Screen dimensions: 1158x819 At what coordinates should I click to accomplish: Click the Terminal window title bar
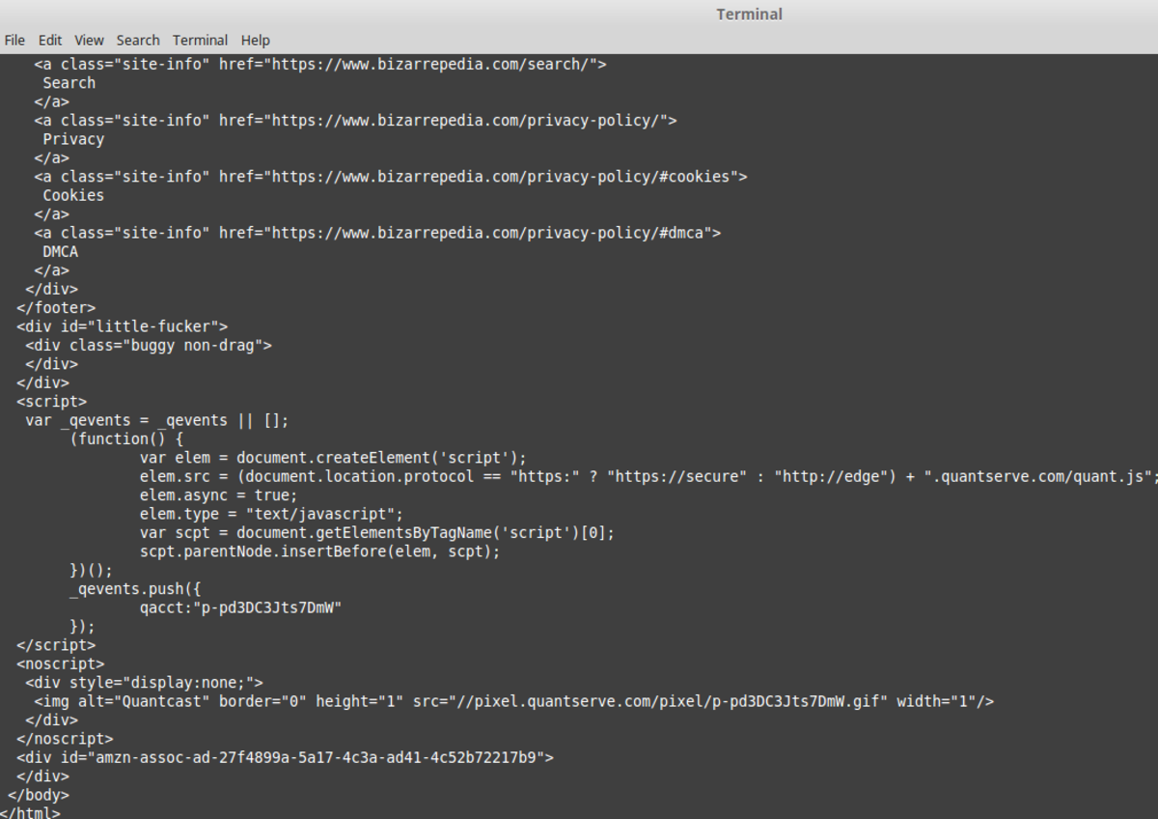(750, 14)
